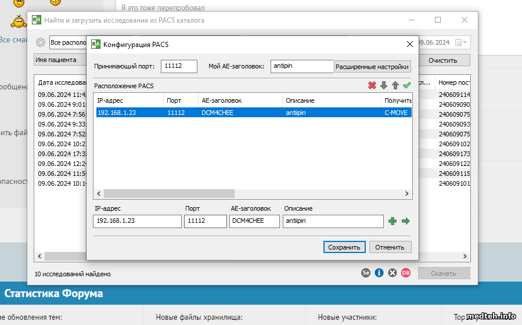Click the "AE-заголовок" column header
The height and width of the screenshot is (325, 522).
click(239, 100)
